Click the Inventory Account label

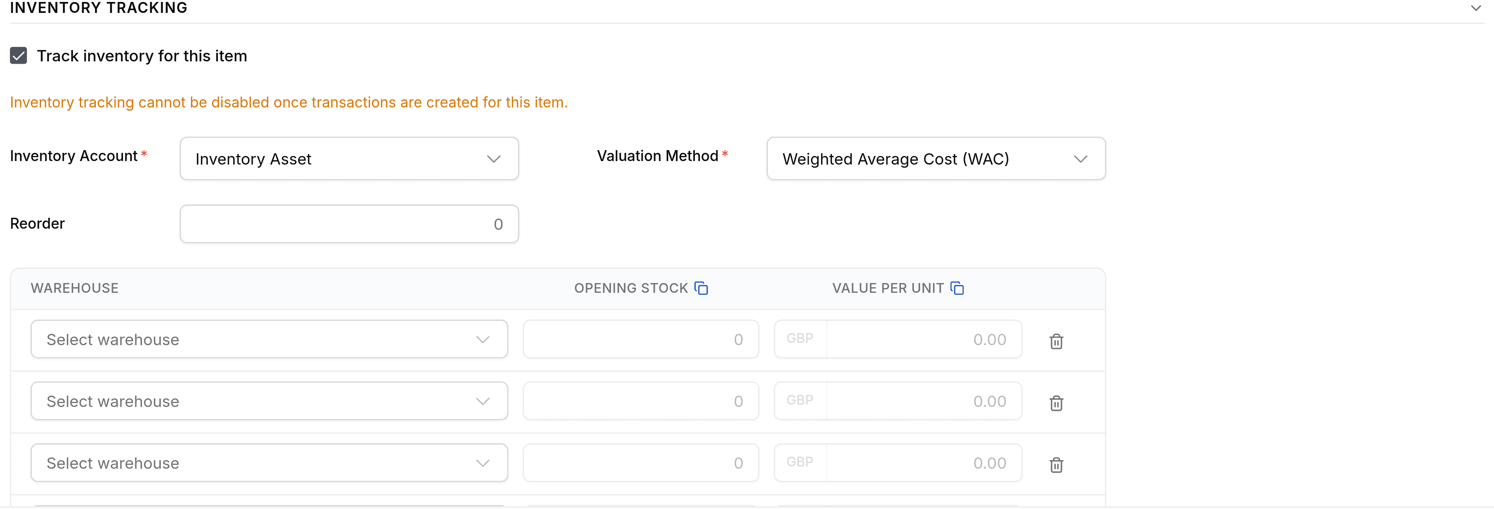pyautogui.click(x=74, y=156)
